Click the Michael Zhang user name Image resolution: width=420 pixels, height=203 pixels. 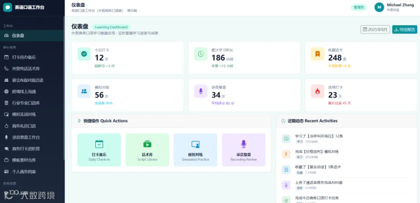400,5
